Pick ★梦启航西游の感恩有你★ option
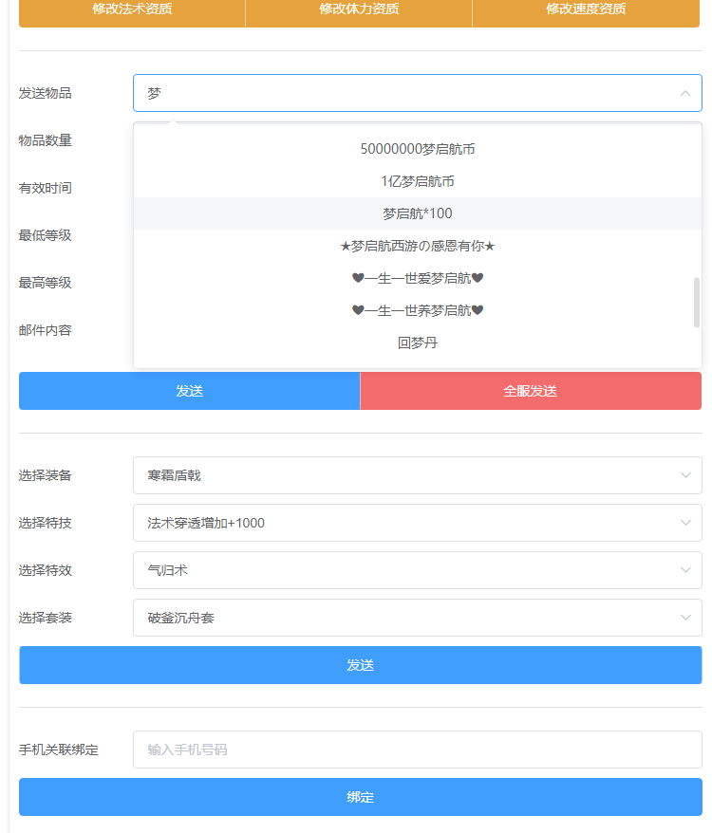The image size is (712, 833). (417, 246)
